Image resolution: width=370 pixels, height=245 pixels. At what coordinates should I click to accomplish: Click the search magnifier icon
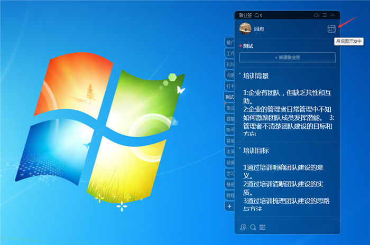click(253, 228)
